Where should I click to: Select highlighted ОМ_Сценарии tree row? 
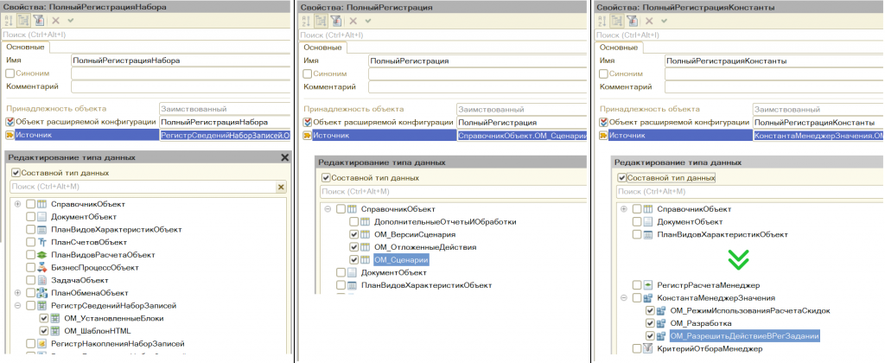(401, 259)
